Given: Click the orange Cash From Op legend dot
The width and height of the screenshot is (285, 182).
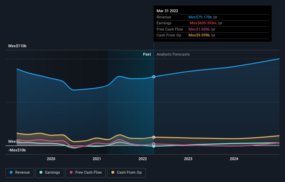Looking at the screenshot, I should [x=113, y=172].
